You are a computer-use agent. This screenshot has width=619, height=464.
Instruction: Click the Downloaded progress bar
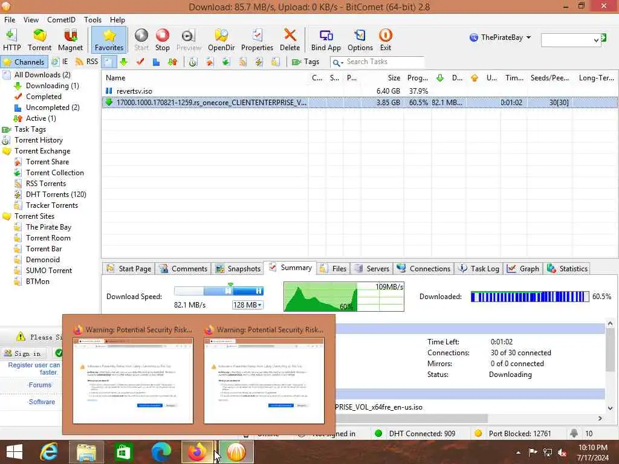point(530,297)
